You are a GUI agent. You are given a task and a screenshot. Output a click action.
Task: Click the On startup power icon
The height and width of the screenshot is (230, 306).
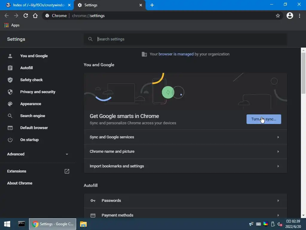tap(10, 140)
